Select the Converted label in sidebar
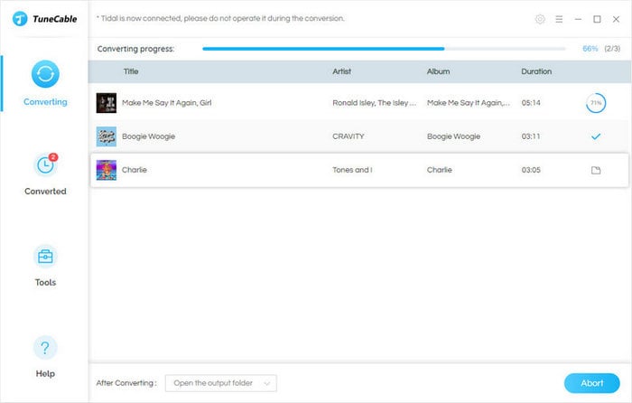Viewport: 632px width, 403px height. [45, 192]
